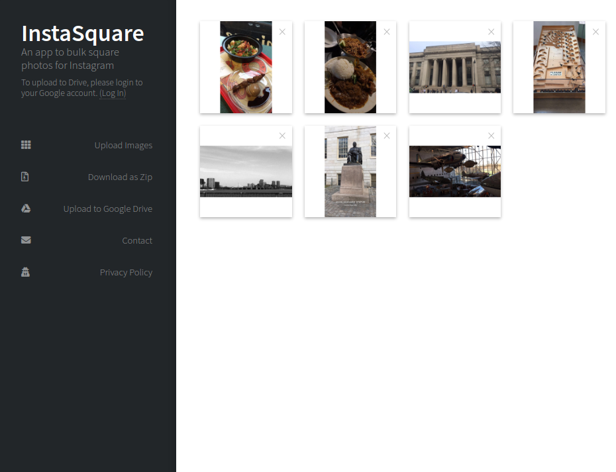This screenshot has height=472, width=616.
Task: Remove the wooden sign photo with its X
Action: click(595, 31)
